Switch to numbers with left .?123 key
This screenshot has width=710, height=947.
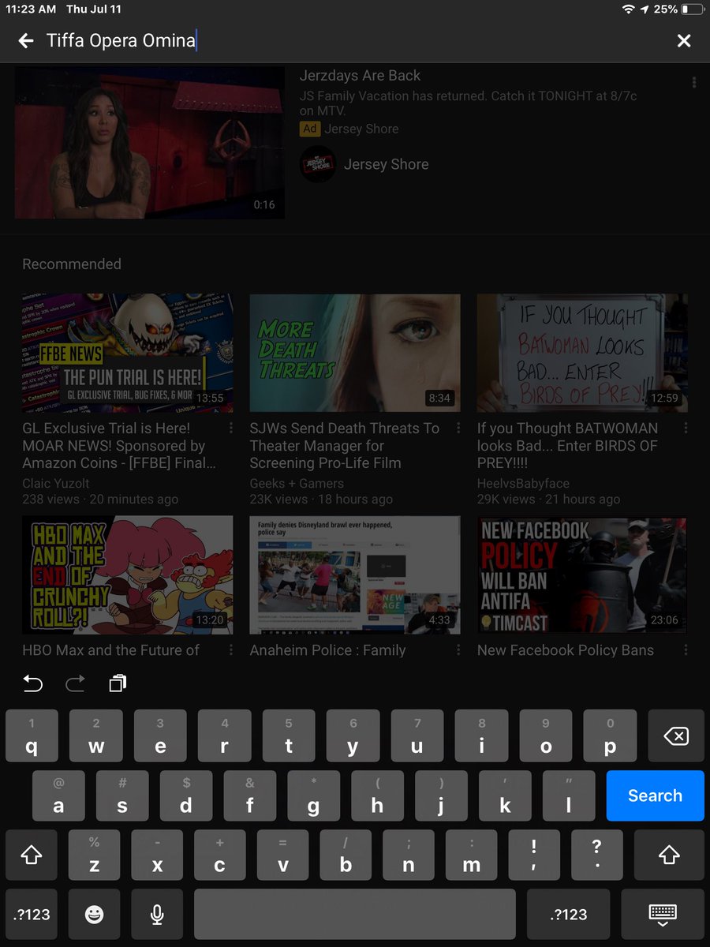coord(32,915)
